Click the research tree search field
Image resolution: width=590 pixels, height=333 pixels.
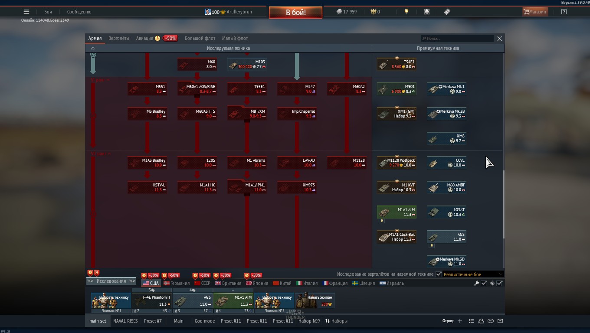(457, 39)
